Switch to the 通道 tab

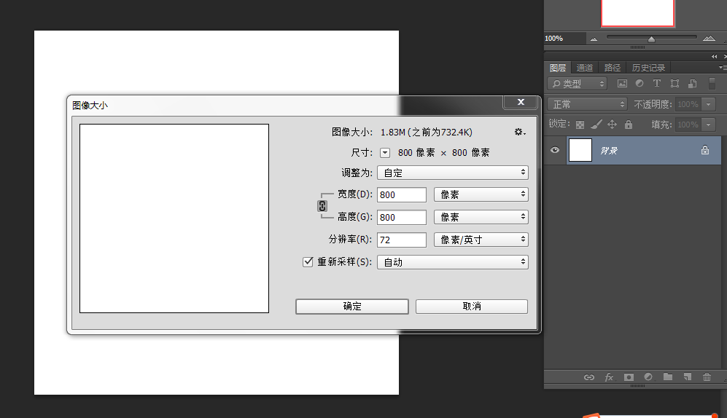(x=585, y=68)
